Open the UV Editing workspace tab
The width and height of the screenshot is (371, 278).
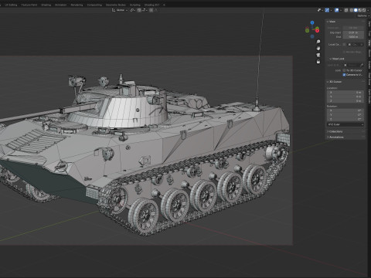[x=11, y=5]
